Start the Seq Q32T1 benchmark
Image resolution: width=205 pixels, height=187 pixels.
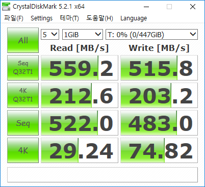click(23, 68)
